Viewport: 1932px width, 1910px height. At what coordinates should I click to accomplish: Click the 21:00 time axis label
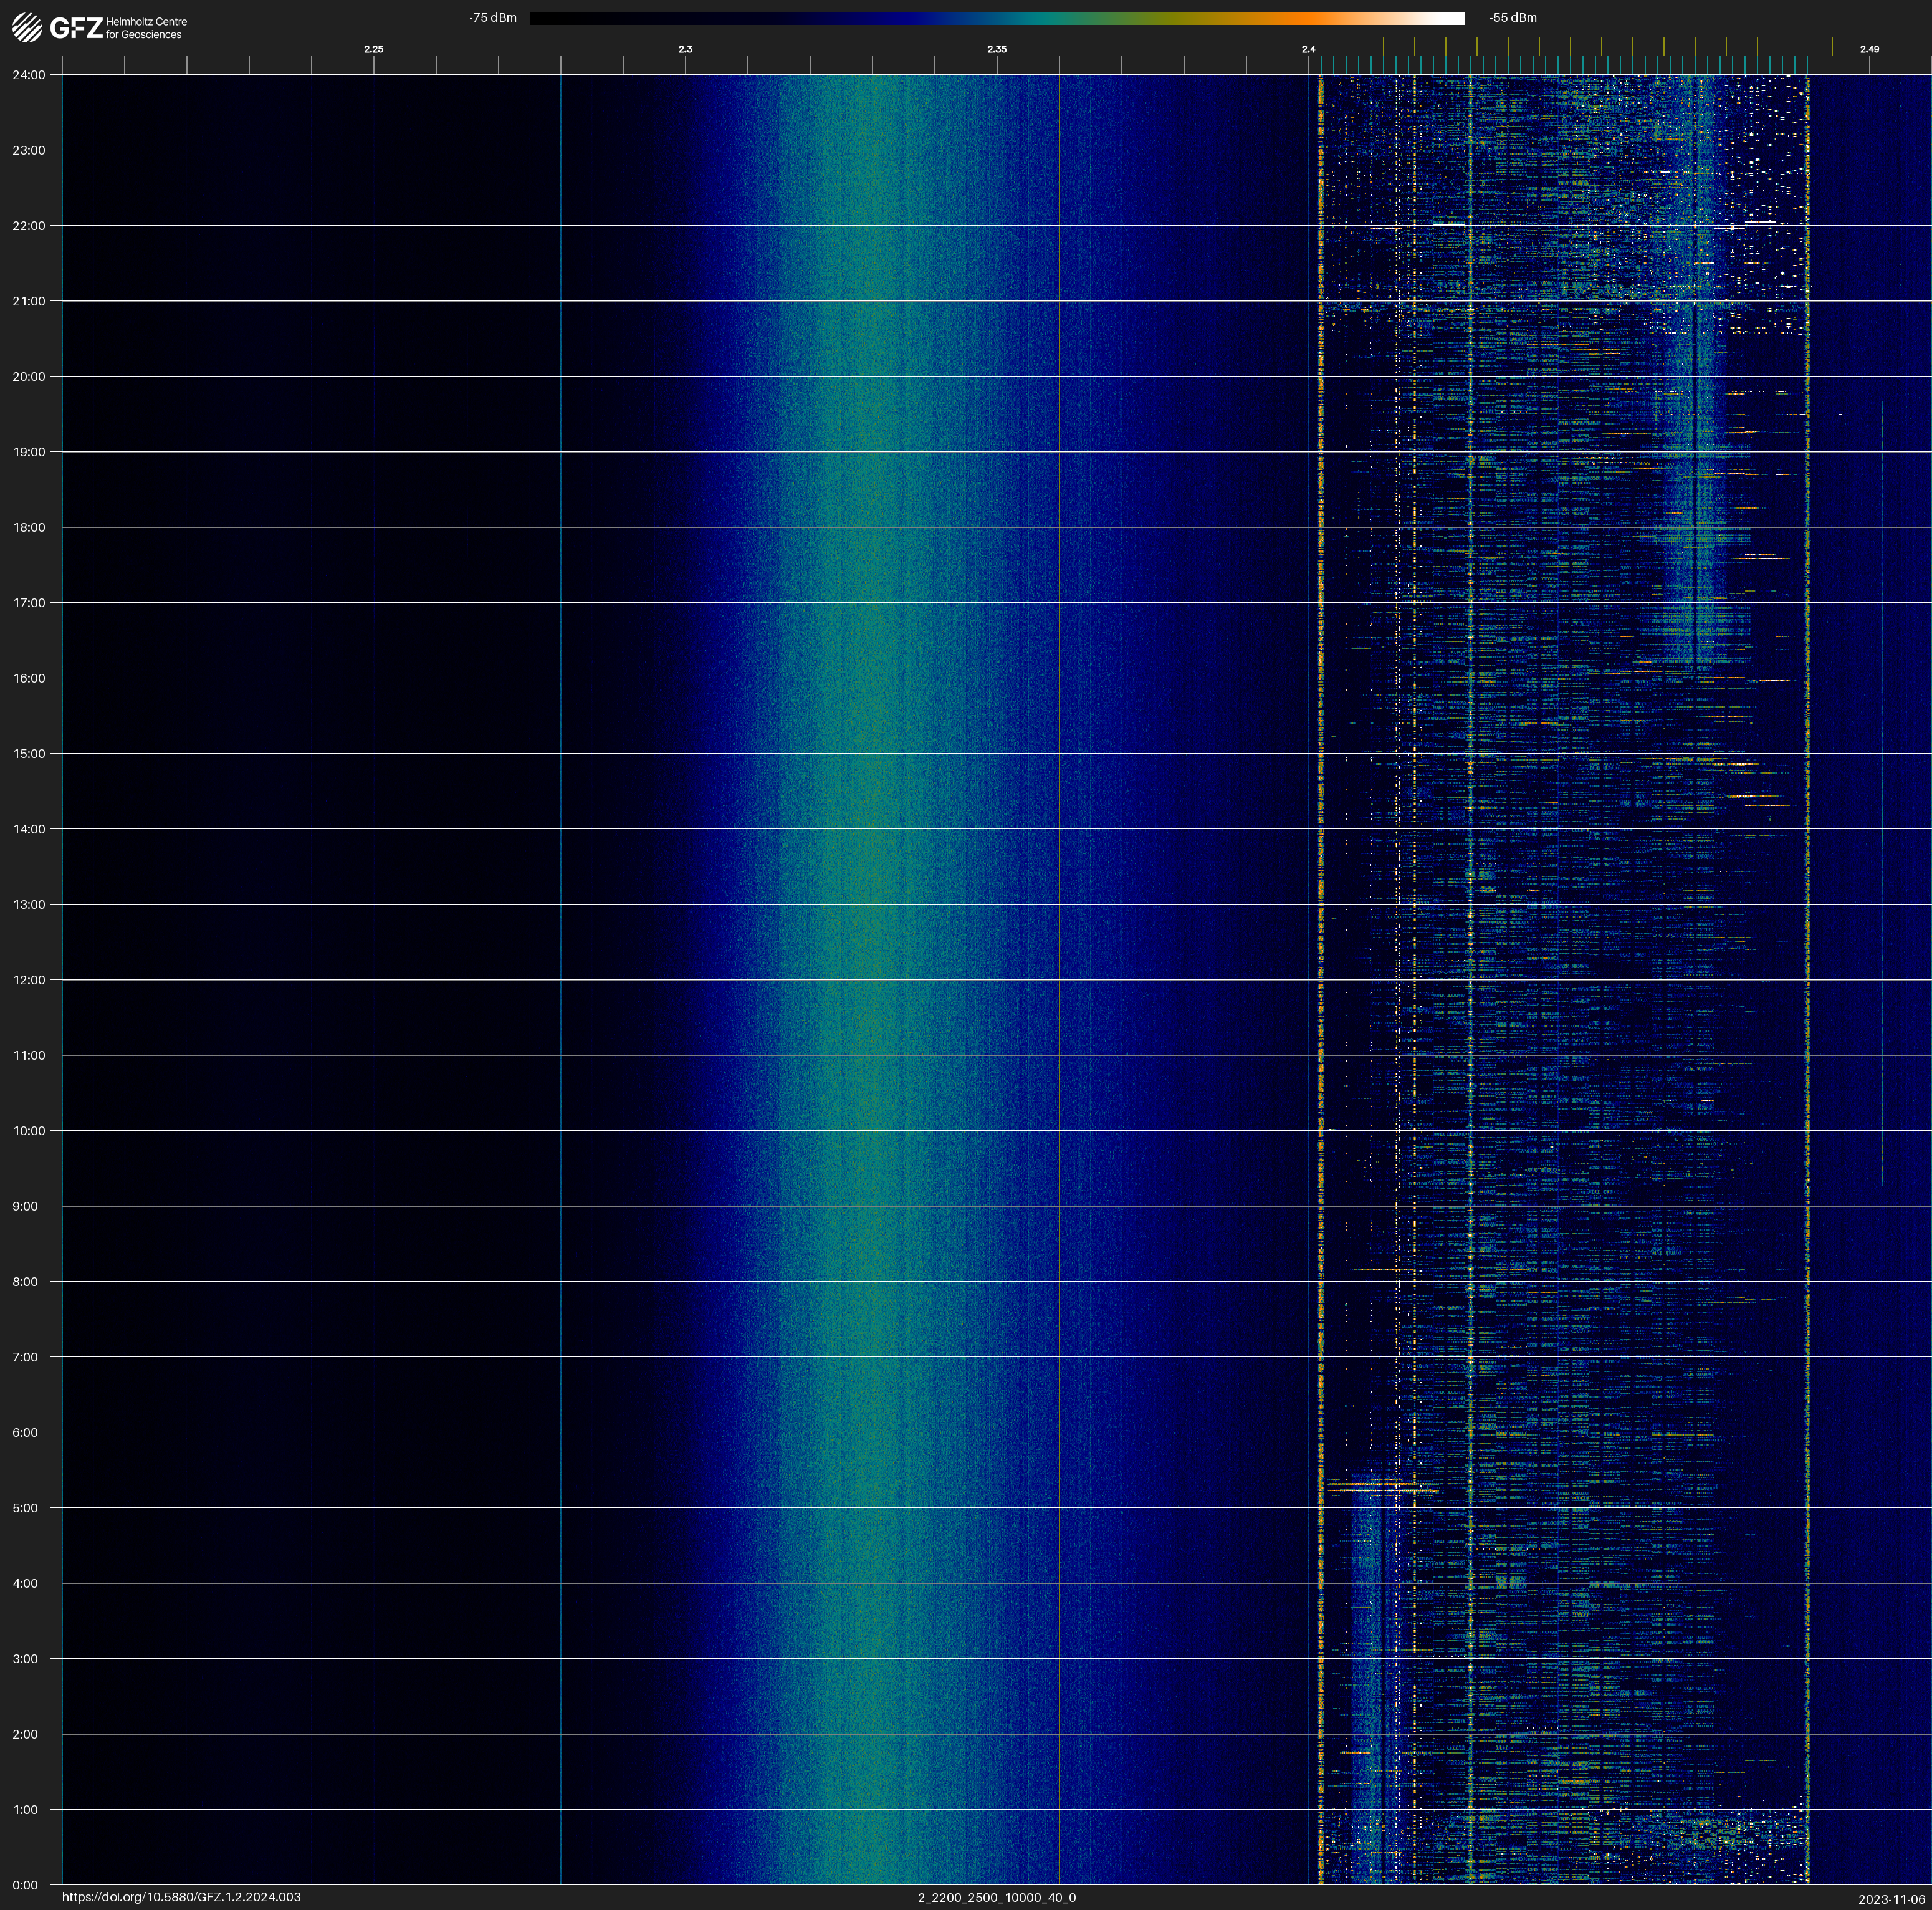(x=29, y=301)
